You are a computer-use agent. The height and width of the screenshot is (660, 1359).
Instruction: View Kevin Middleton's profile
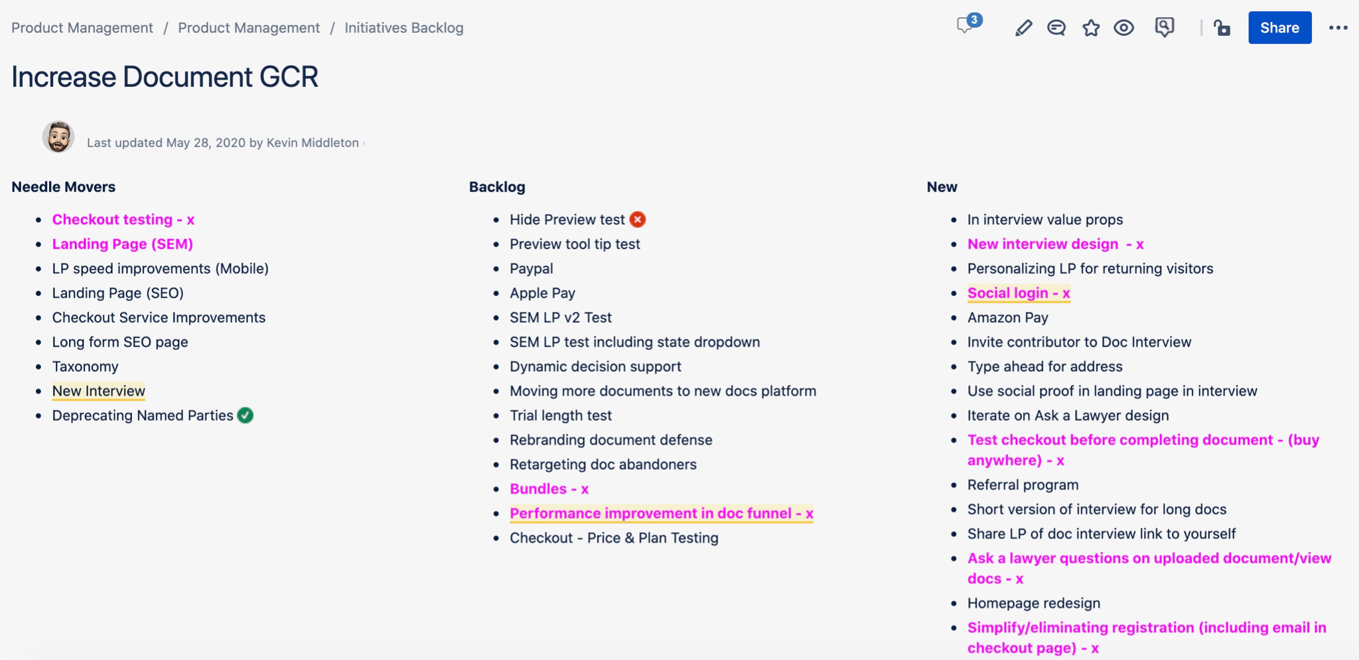[312, 142]
